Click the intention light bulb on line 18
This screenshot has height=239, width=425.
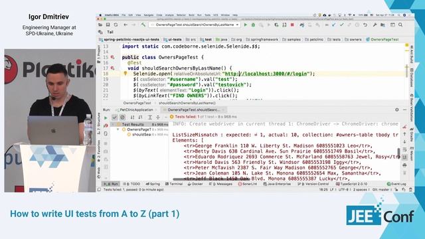126,74
